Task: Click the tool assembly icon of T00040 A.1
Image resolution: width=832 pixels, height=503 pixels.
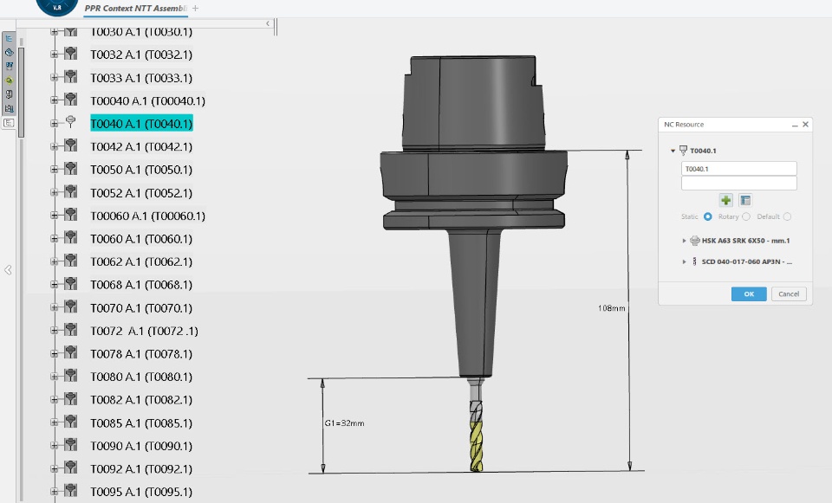Action: pyautogui.click(x=70, y=100)
